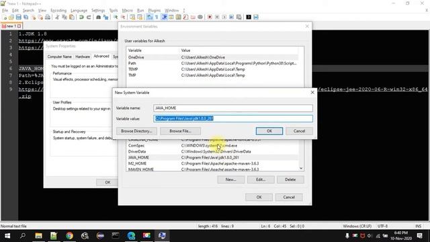Close the 'new 1' tab with its X
The height and width of the screenshot is (242, 430).
coord(19,26)
